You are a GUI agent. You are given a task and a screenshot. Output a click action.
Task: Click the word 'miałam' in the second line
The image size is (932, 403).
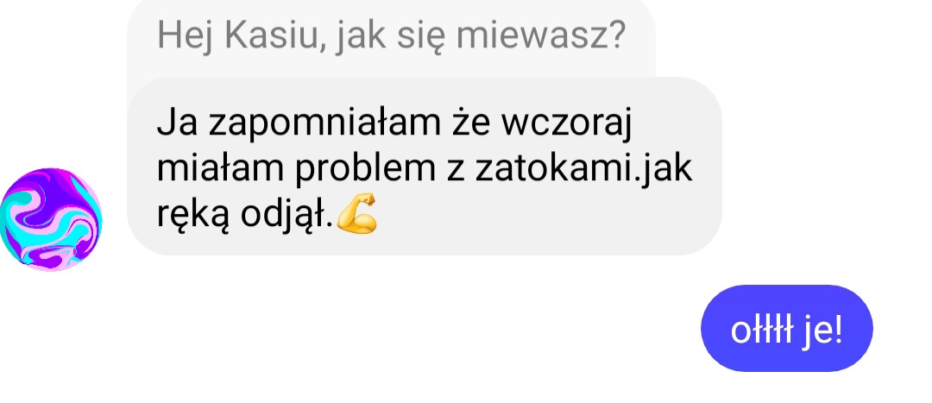221,169
